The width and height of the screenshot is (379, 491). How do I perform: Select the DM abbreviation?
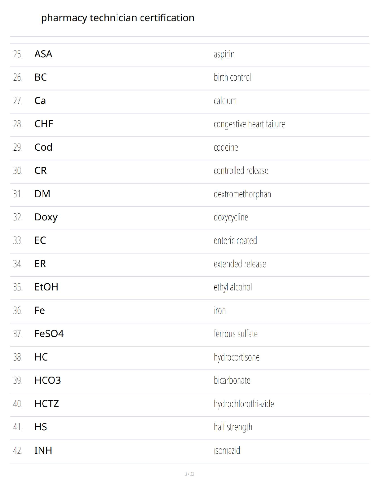coord(42,194)
